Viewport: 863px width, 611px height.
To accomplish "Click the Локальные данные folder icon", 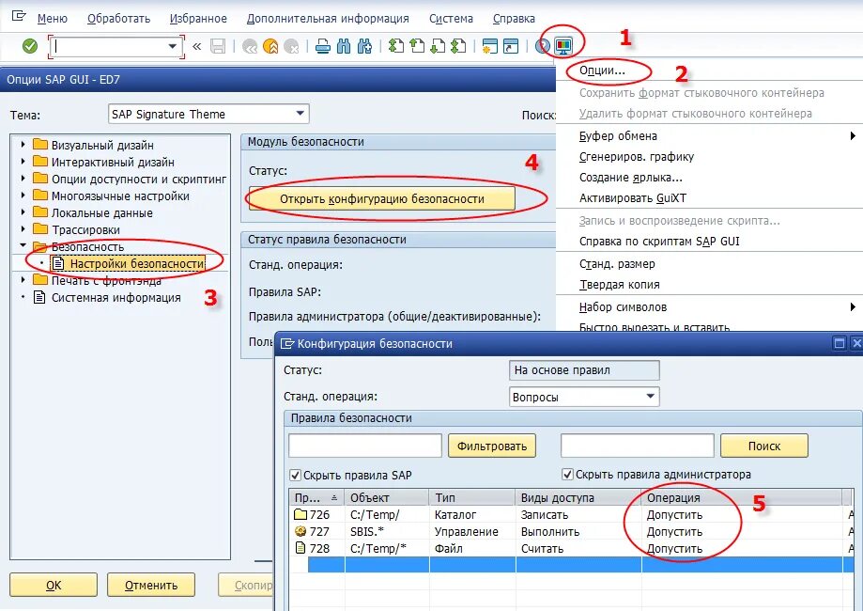I will [40, 212].
